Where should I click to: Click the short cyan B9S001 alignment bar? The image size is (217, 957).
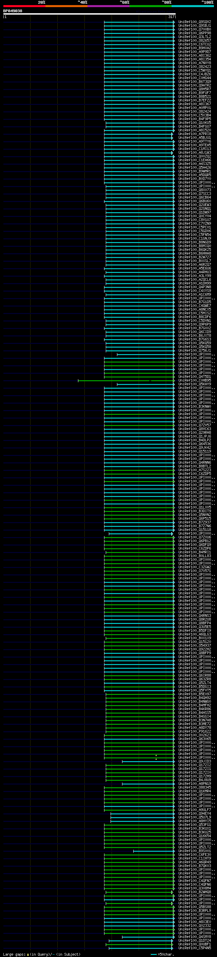[x=154, y=851]
